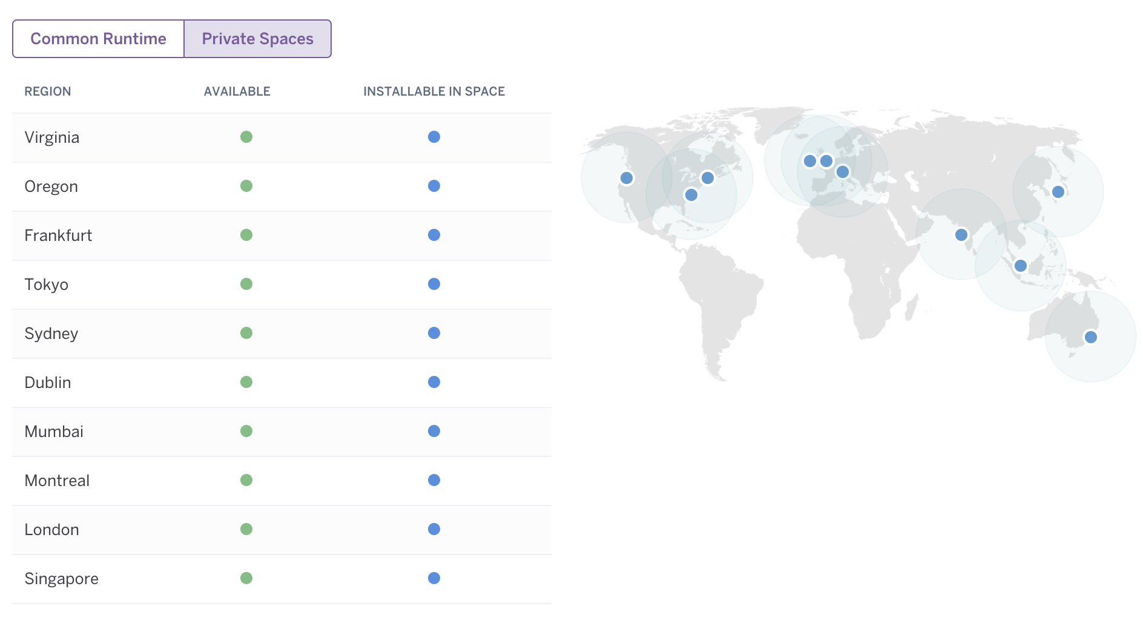Click the blue installable dot for Dublin
This screenshot has height=638, width=1143.
[434, 382]
